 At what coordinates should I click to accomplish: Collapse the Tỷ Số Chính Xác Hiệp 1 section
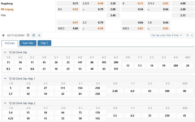pos(6,79)
